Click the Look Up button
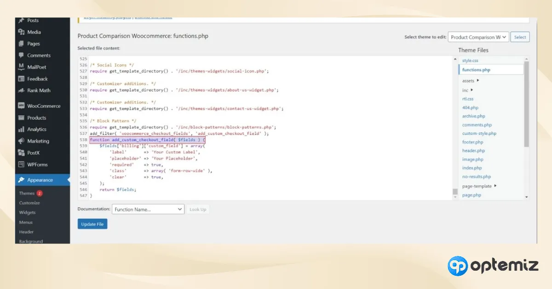552x289 pixels. (x=198, y=209)
